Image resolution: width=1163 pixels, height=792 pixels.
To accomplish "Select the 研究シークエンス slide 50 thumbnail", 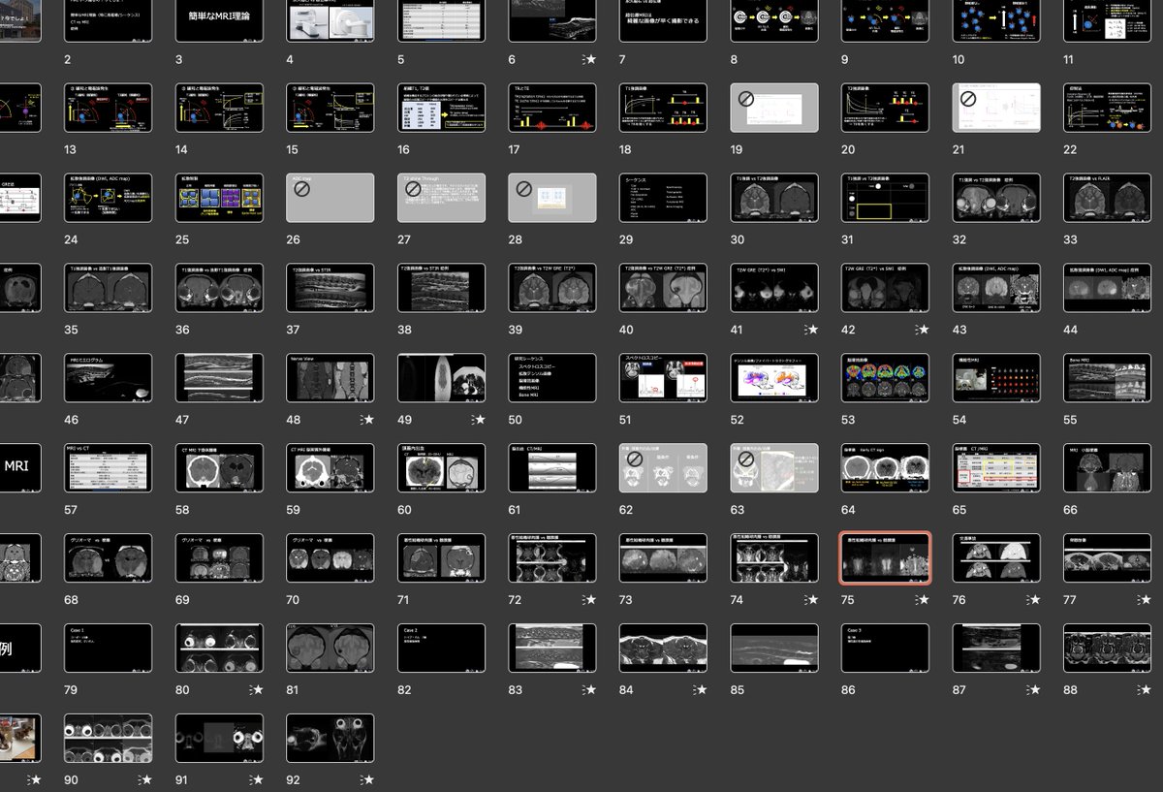I will point(552,378).
